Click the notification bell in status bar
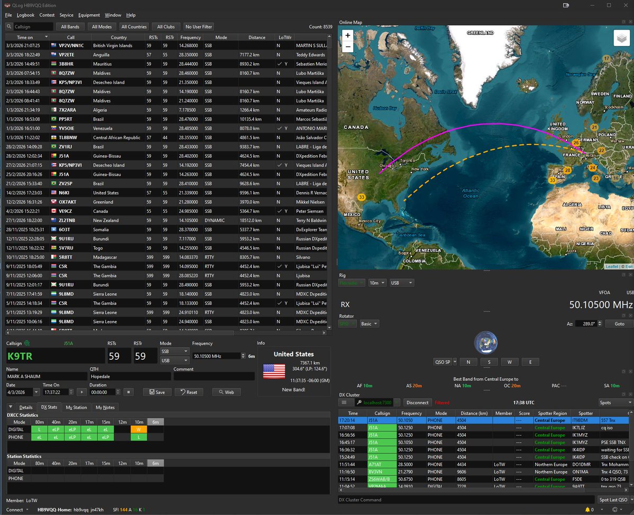The height and width of the screenshot is (515, 634). click(x=587, y=509)
